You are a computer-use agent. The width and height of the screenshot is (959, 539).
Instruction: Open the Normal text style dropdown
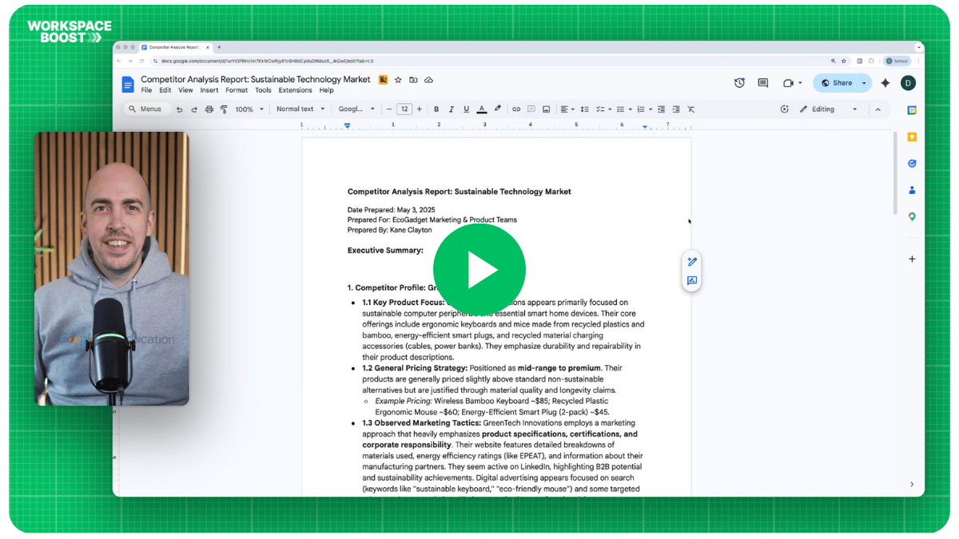coord(300,109)
